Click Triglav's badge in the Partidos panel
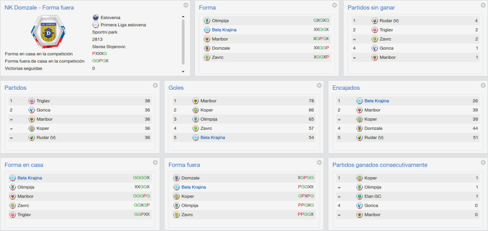The width and height of the screenshot is (488, 231). click(31, 101)
